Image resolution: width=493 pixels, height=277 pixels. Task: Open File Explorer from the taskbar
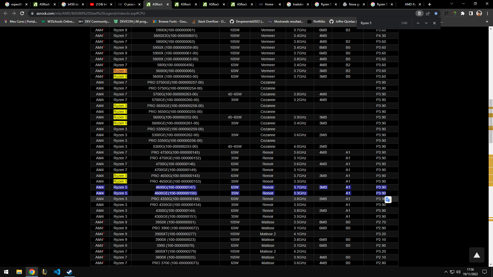[x=19, y=272]
